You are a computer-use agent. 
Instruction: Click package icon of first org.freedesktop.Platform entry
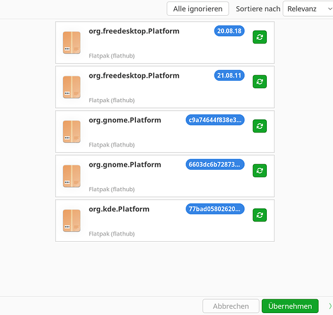tap(72, 42)
